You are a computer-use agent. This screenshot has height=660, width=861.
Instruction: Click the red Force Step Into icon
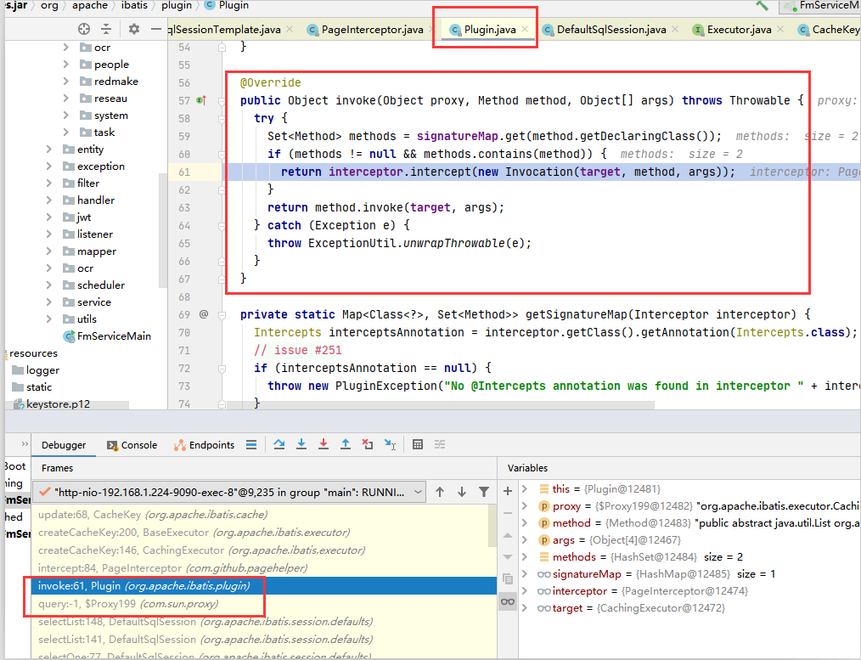[x=324, y=444]
